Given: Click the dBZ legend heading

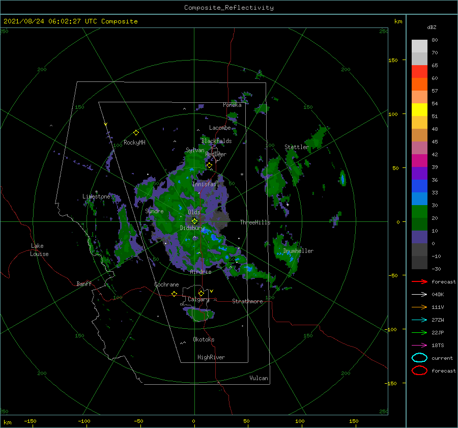Looking at the screenshot, I should (x=432, y=27).
